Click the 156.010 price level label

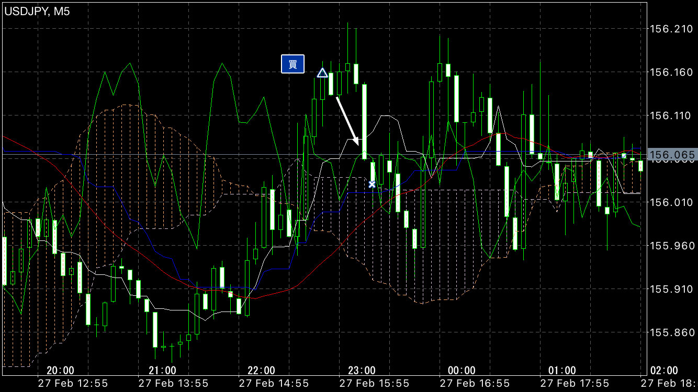(671, 202)
